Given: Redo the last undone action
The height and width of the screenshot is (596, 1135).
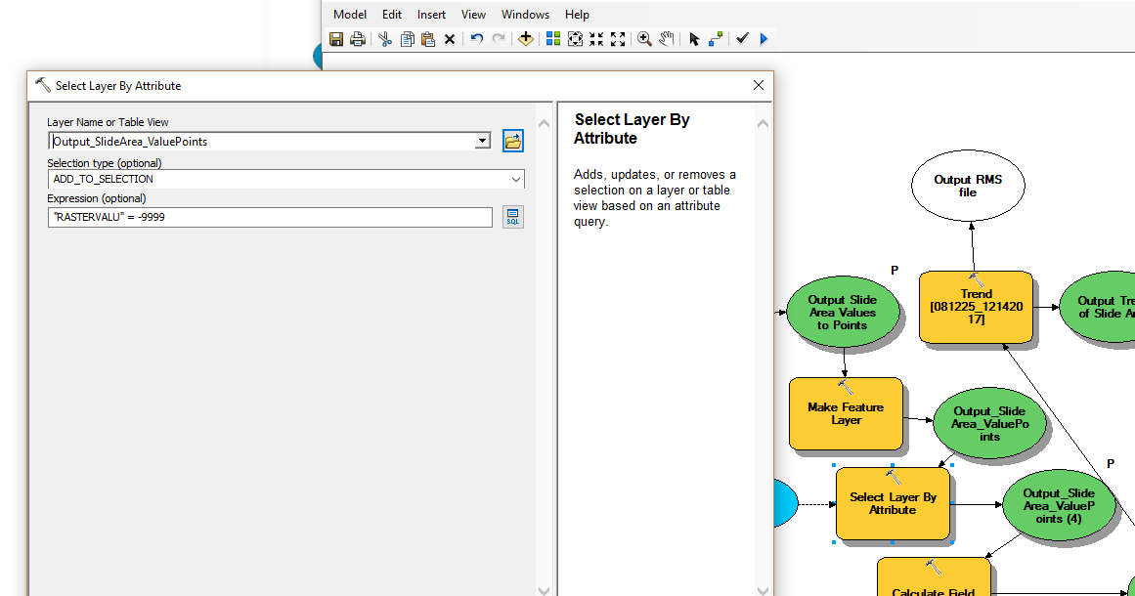Looking at the screenshot, I should pos(499,39).
